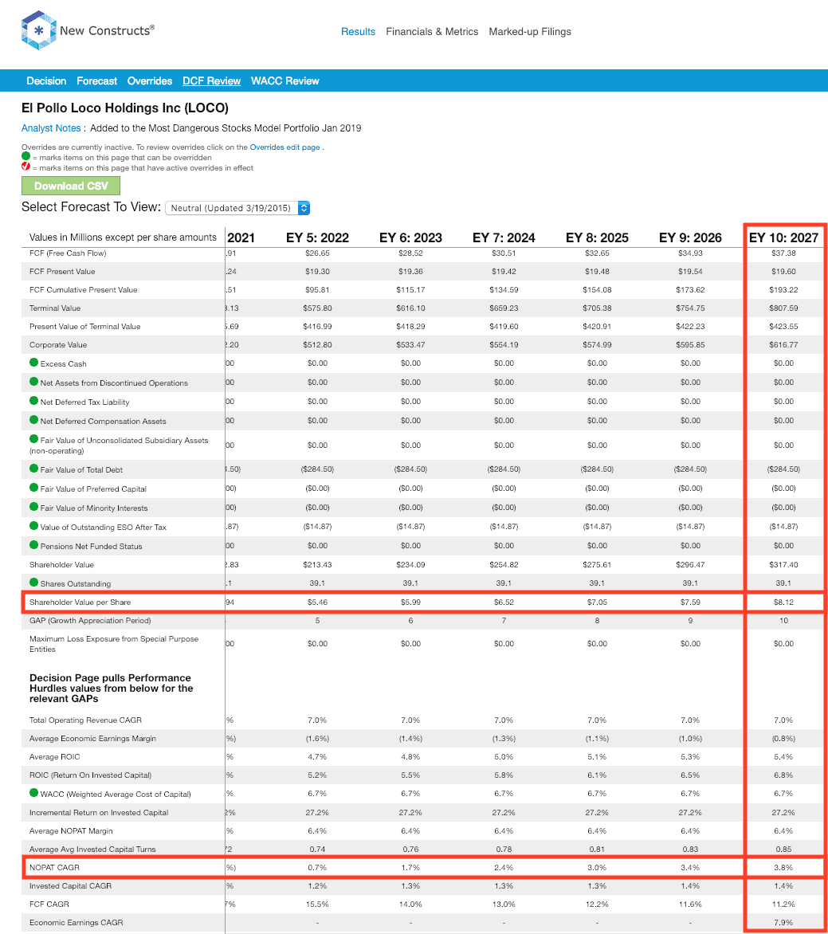Click green dot beside Fair Value of Unconsolidated Subsidiary Assets

click(x=34, y=438)
